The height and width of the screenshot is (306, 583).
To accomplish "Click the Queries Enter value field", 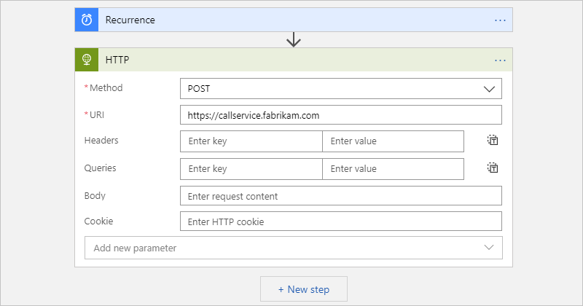I will (x=393, y=168).
